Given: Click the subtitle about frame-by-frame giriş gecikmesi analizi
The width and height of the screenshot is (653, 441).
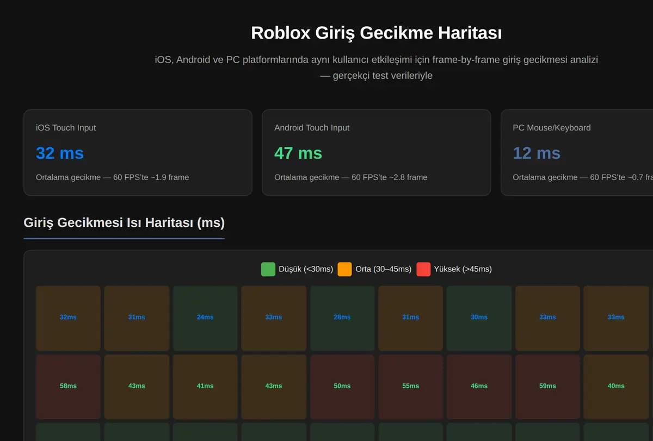Looking at the screenshot, I should click(377, 67).
